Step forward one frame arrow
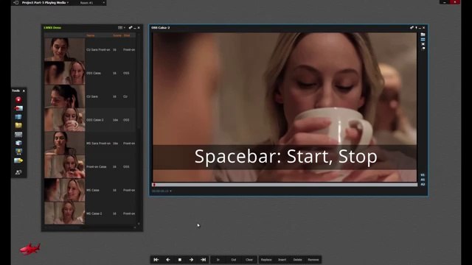Image resolution: width=472 pixels, height=265 pixels. [x=192, y=260]
